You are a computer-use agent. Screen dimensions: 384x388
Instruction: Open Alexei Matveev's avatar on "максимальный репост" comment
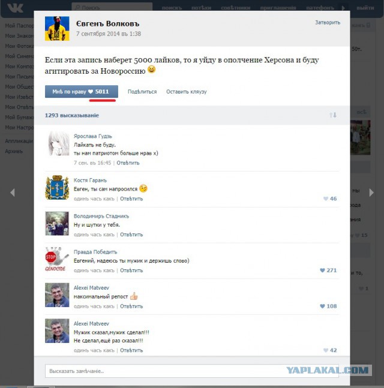[x=57, y=295]
